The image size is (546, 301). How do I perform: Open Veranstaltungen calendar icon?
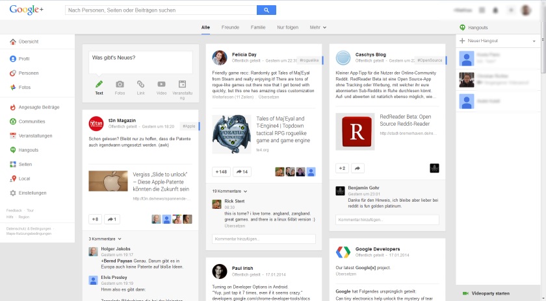[x=13, y=136]
